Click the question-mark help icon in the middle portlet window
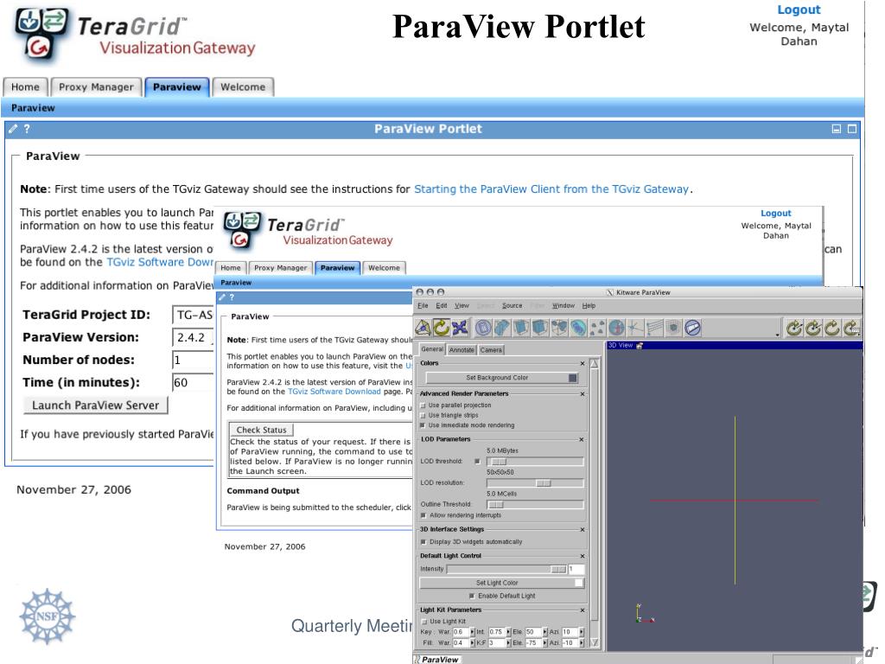The height and width of the screenshot is (664, 885). pos(232,297)
